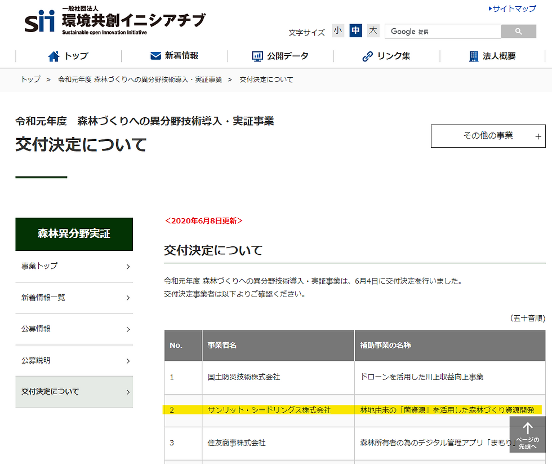This screenshot has width=552, height=464.
Task: Click the chevron on 公募説明 row
Action: click(128, 361)
